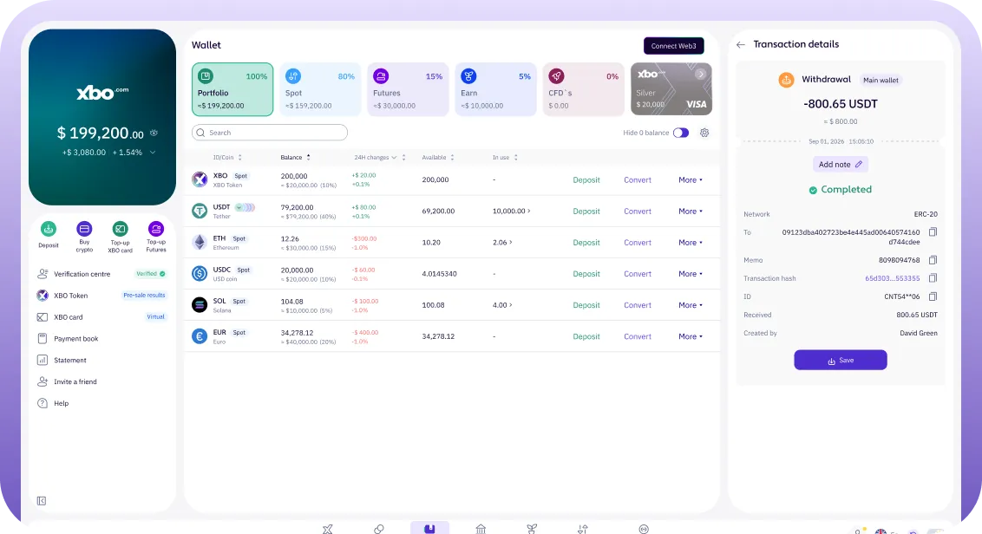This screenshot has height=534, width=982.
Task: Go back from Transaction details
Action: tap(741, 44)
